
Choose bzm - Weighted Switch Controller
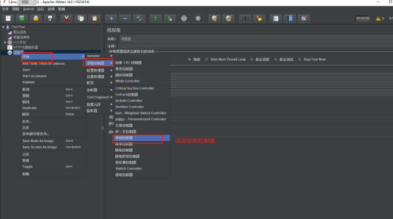click(142, 113)
